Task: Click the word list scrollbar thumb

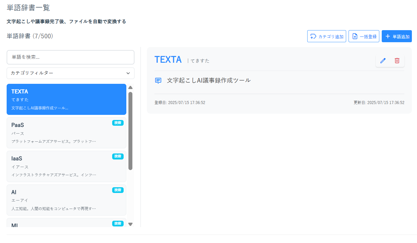Action: (x=131, y=131)
